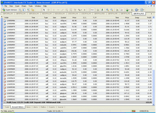Open the add indicators dropdown
Viewport: 156px width, 113px height.
(128, 10)
